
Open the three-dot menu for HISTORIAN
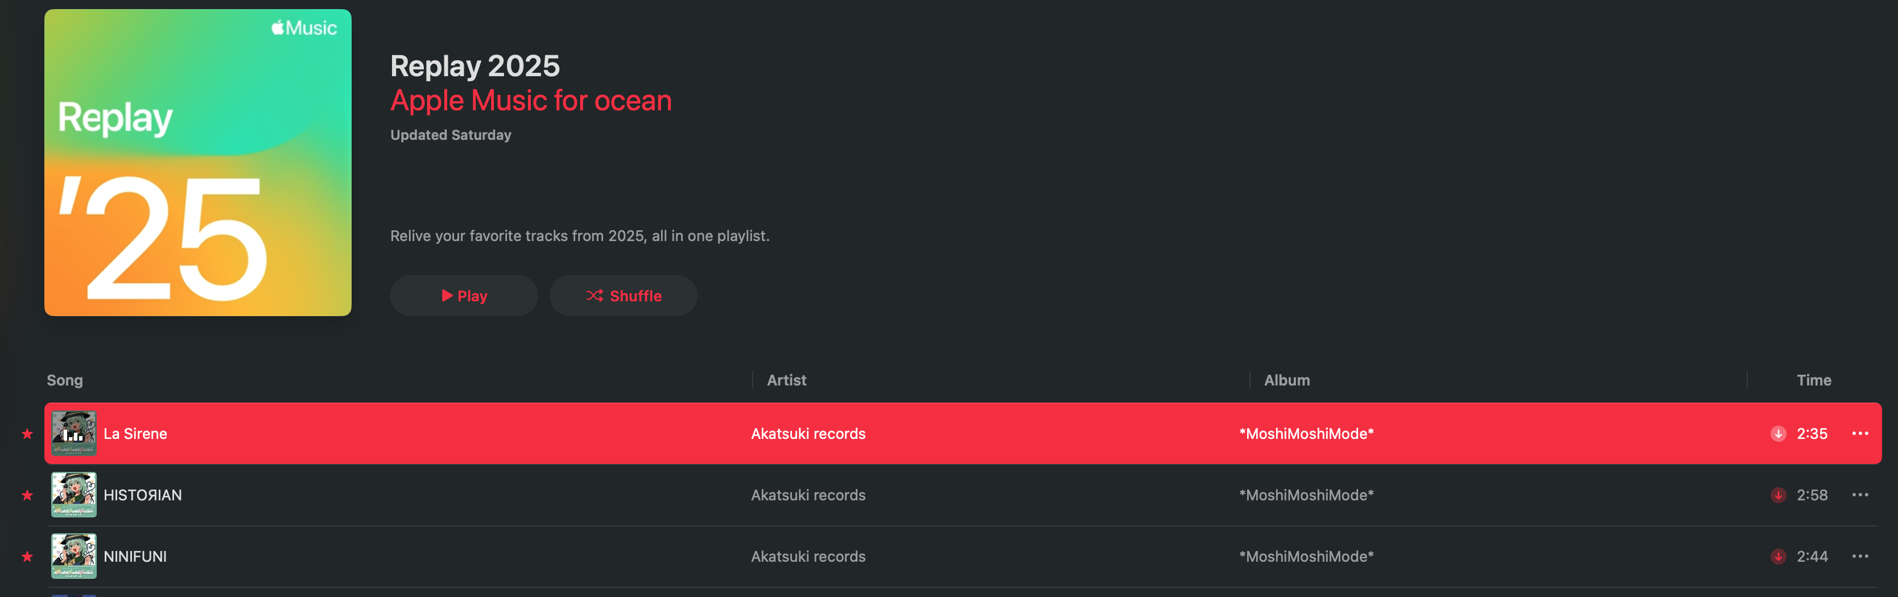(1860, 495)
